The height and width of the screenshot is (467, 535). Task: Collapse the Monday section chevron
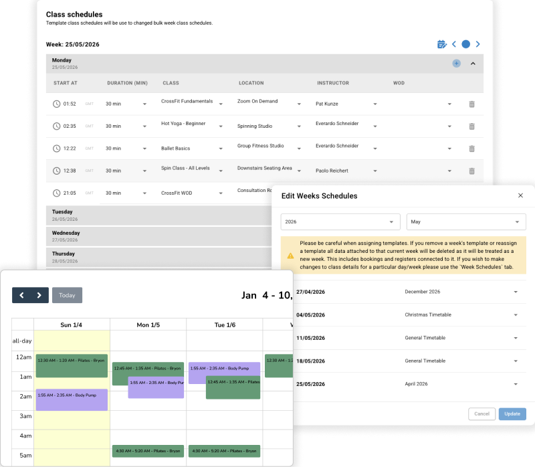coord(473,64)
